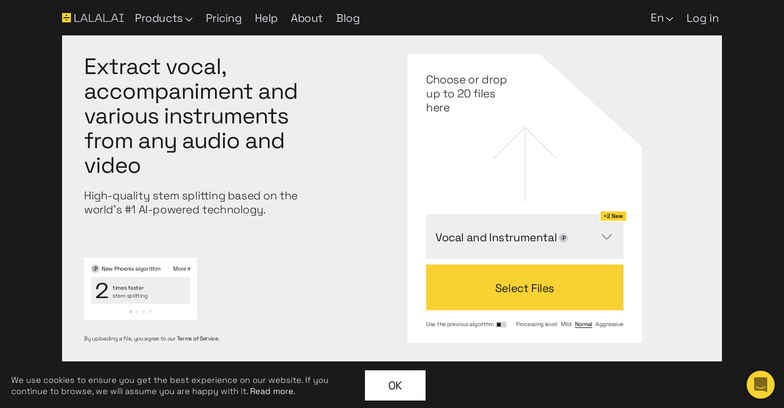784x408 pixels.
Task: Toggle 'Use the previous algorithm' switch
Action: tap(501, 324)
